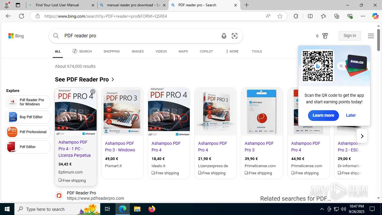Click Sign in button

click(x=350, y=36)
